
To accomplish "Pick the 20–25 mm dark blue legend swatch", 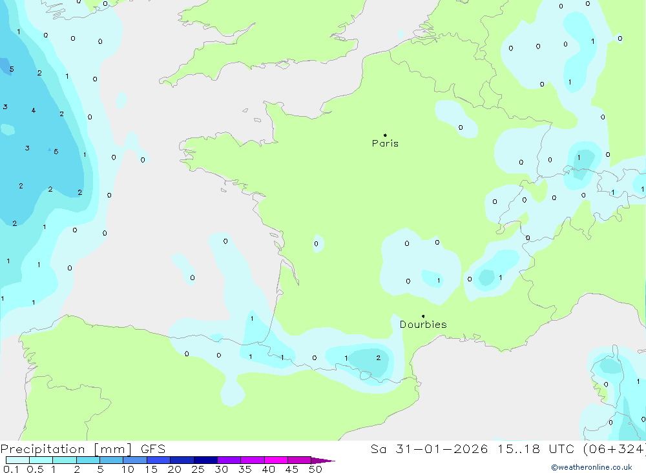I will click(x=182, y=460).
